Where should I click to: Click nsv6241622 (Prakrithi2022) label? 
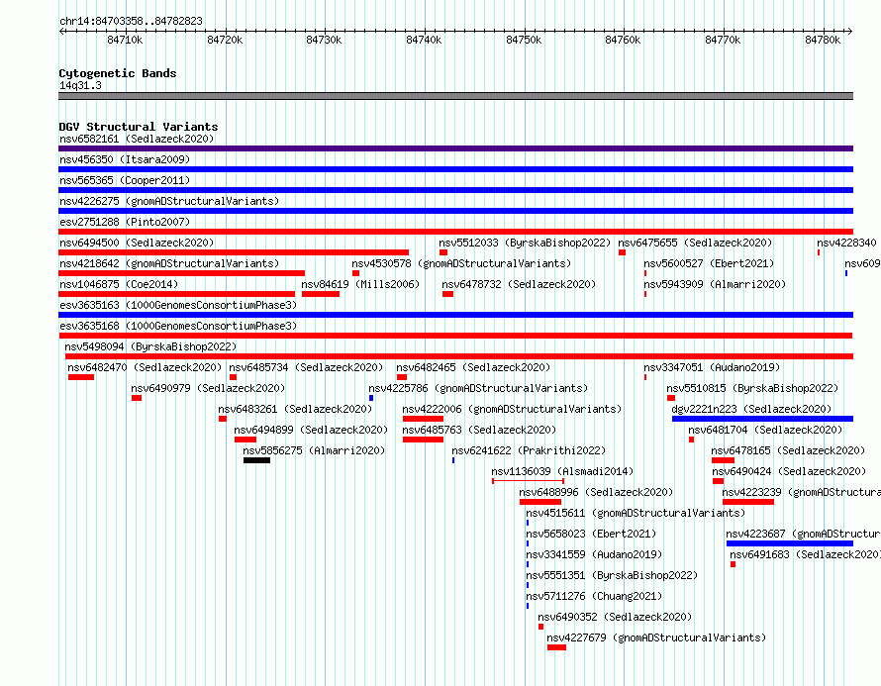[529, 450]
